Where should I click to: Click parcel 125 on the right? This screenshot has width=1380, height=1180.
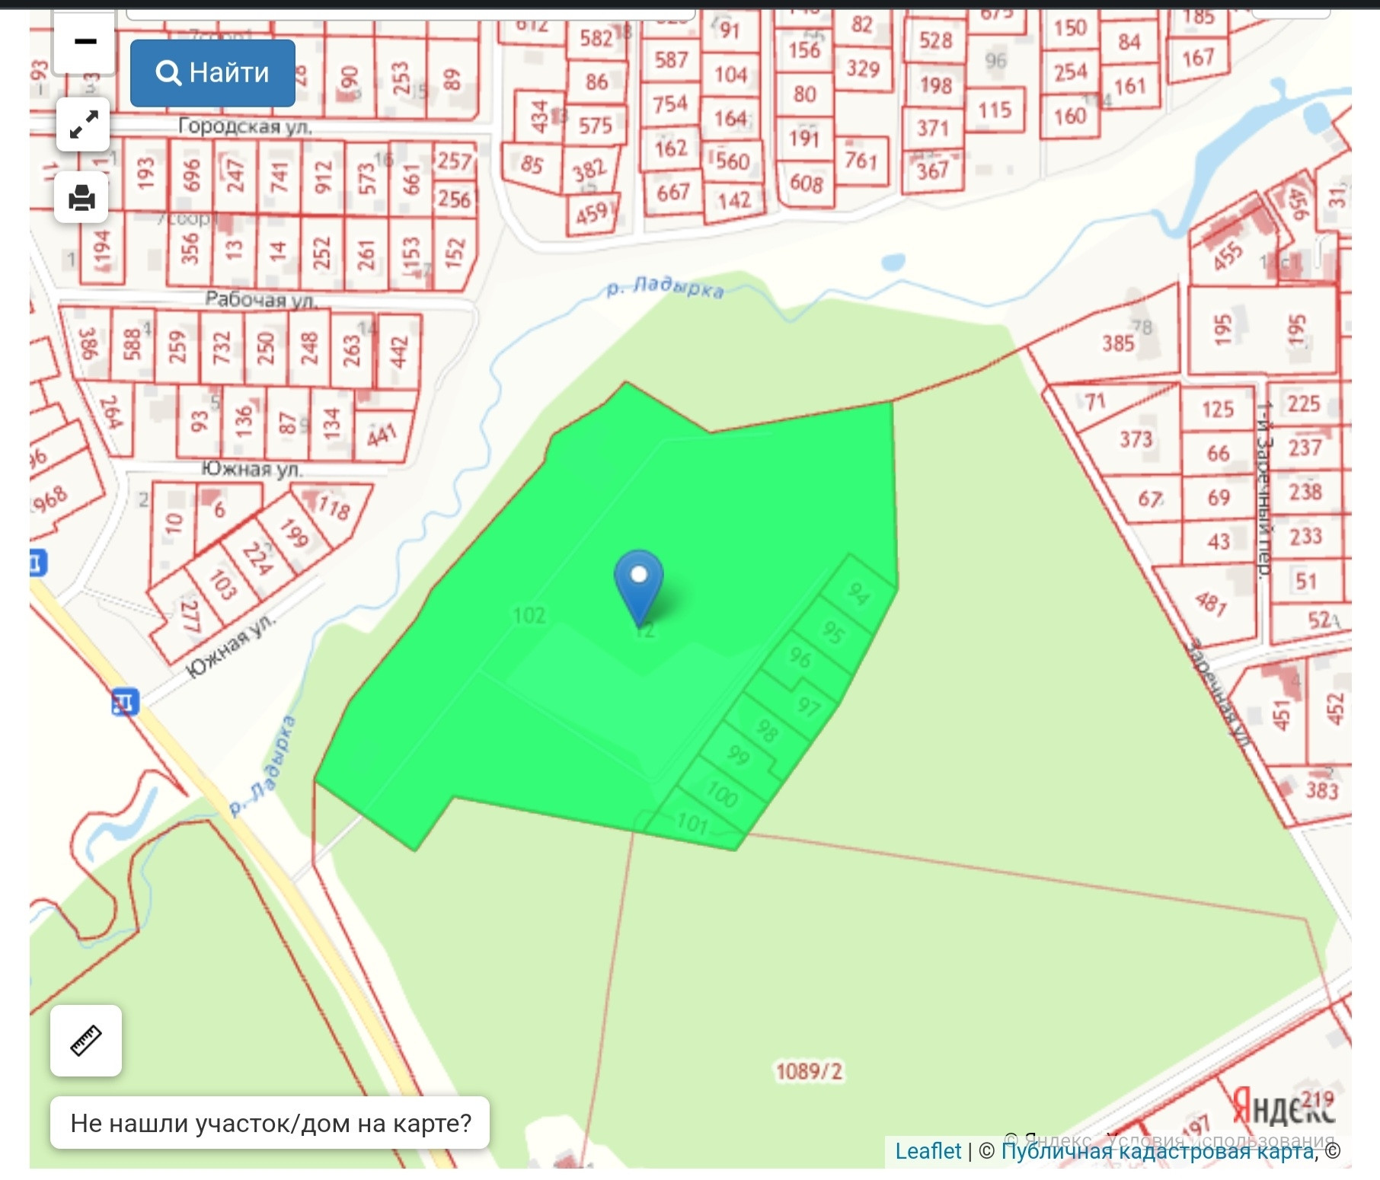click(1217, 410)
